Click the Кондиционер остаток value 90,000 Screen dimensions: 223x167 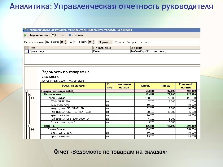click(192, 109)
